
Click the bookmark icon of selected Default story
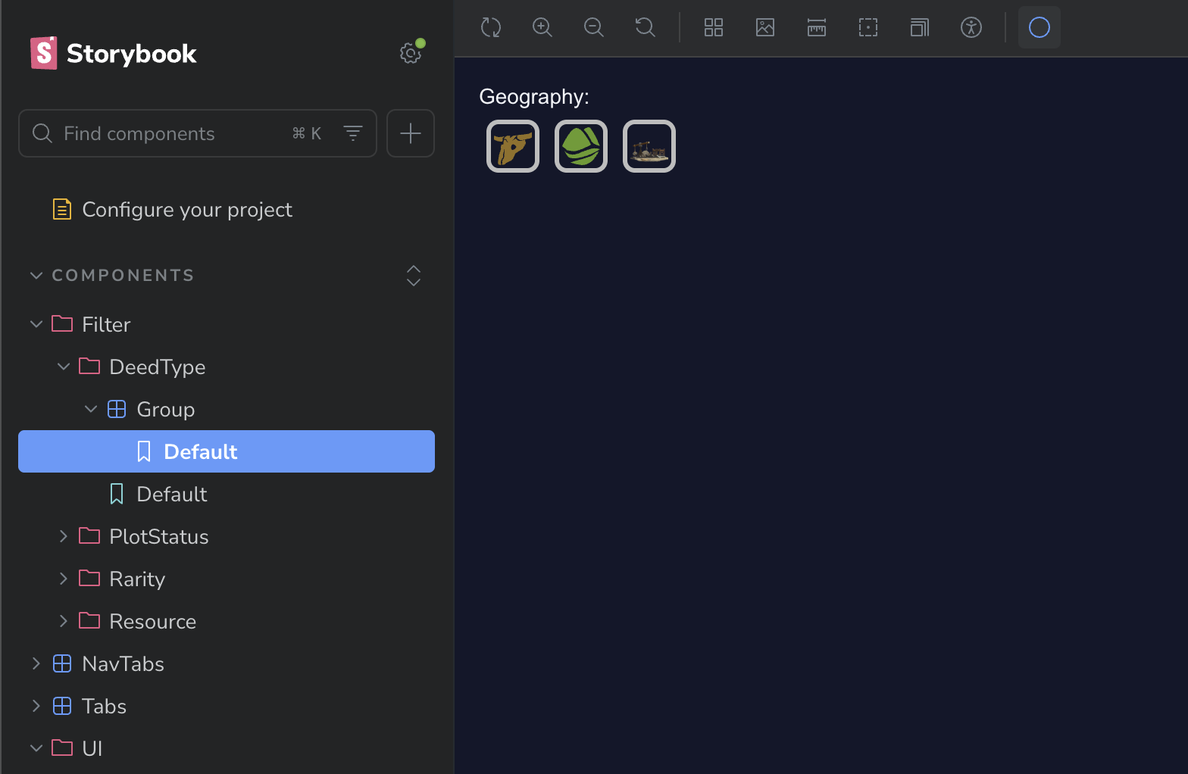coord(144,451)
